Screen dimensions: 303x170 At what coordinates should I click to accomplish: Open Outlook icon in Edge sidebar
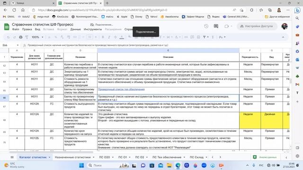click(x=297, y=59)
